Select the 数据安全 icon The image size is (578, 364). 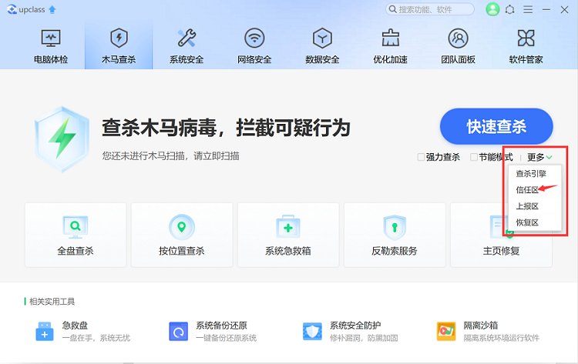322,45
